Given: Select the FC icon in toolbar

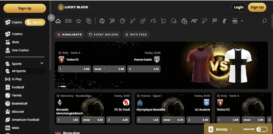Looking at the screenshot, I should pos(194,21).
